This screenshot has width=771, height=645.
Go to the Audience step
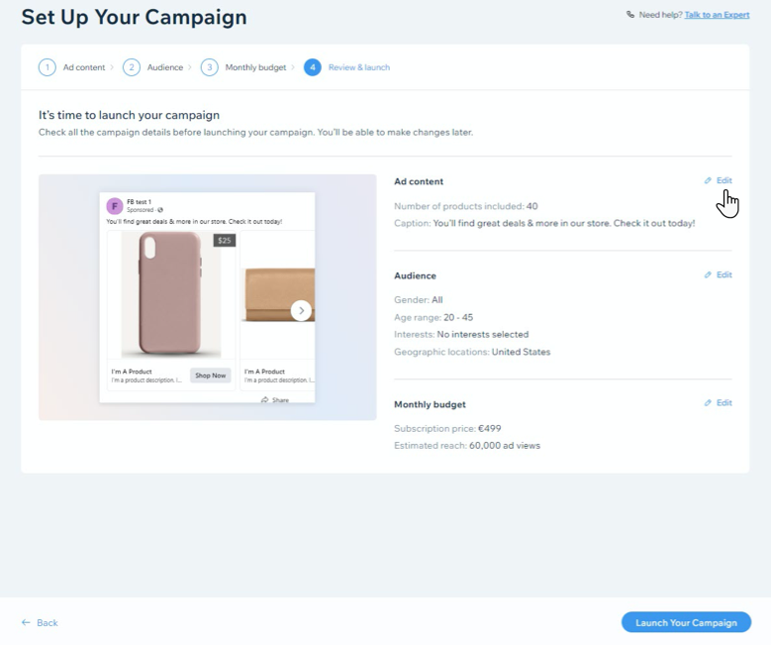coord(164,67)
